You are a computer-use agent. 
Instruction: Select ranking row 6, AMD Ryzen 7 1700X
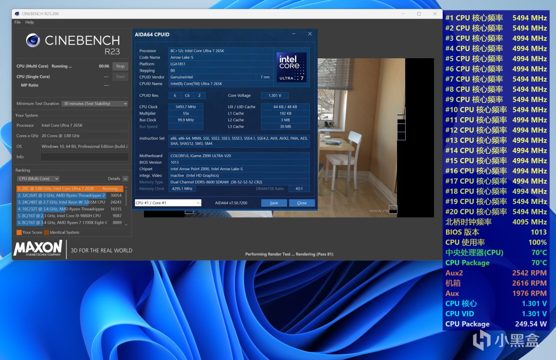[x=70, y=222]
